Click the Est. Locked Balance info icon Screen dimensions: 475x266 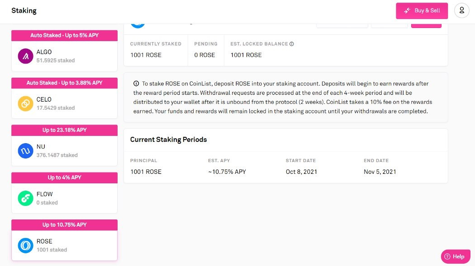click(x=292, y=44)
